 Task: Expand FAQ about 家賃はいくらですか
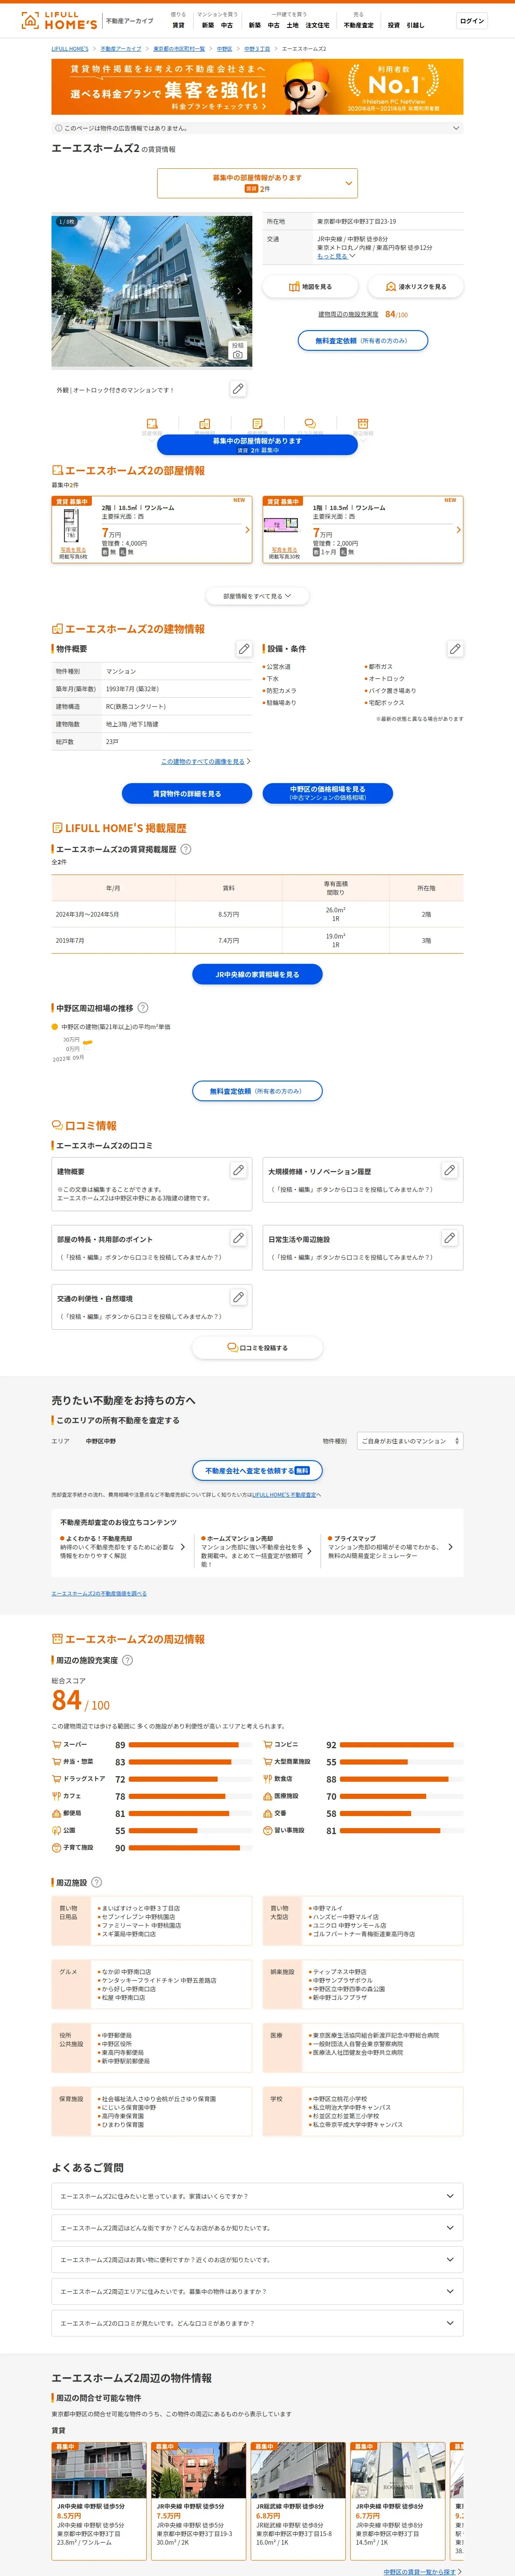(x=257, y=2196)
